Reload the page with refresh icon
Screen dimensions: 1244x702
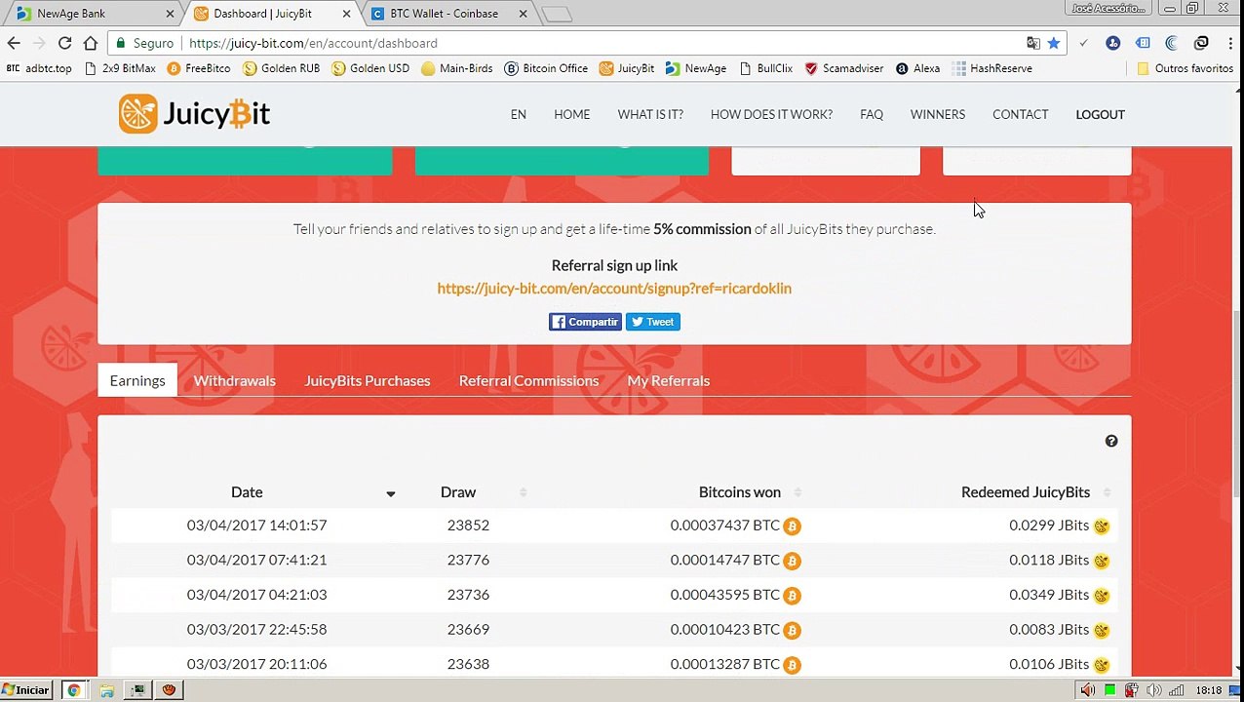[64, 43]
